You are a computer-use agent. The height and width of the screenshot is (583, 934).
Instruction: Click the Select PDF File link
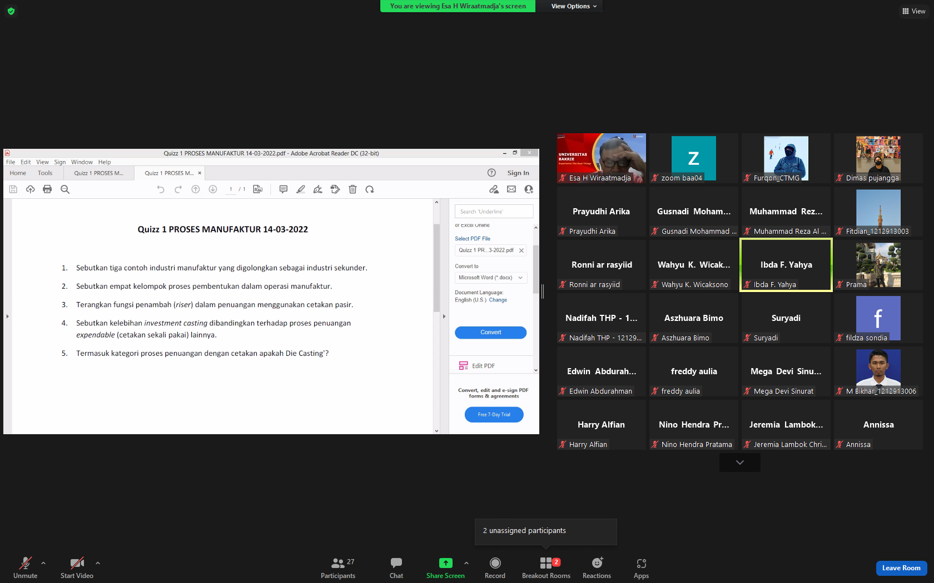point(473,239)
